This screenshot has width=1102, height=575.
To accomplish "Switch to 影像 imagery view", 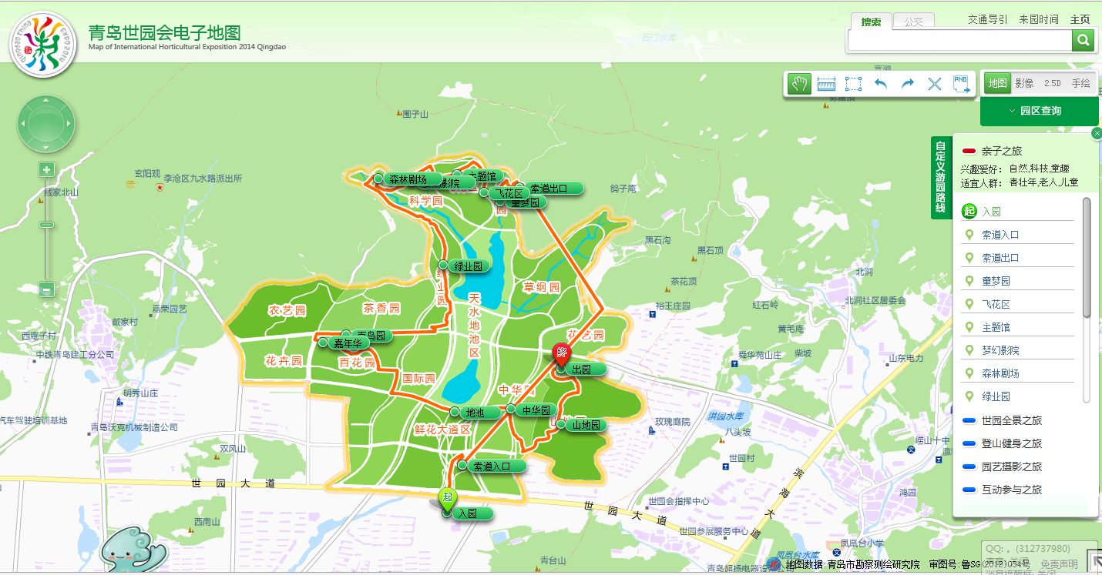I will coord(1024,83).
